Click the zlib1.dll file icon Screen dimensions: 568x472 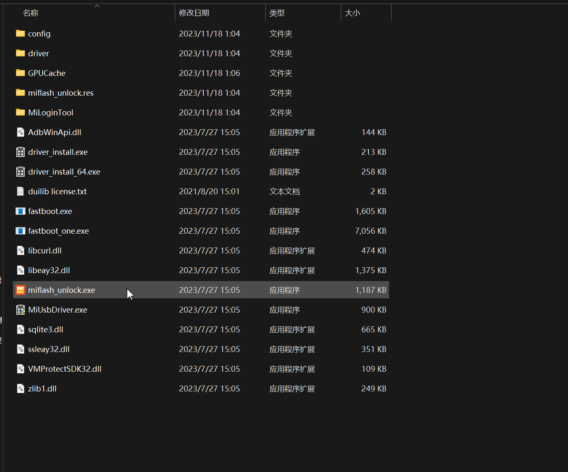(20, 389)
